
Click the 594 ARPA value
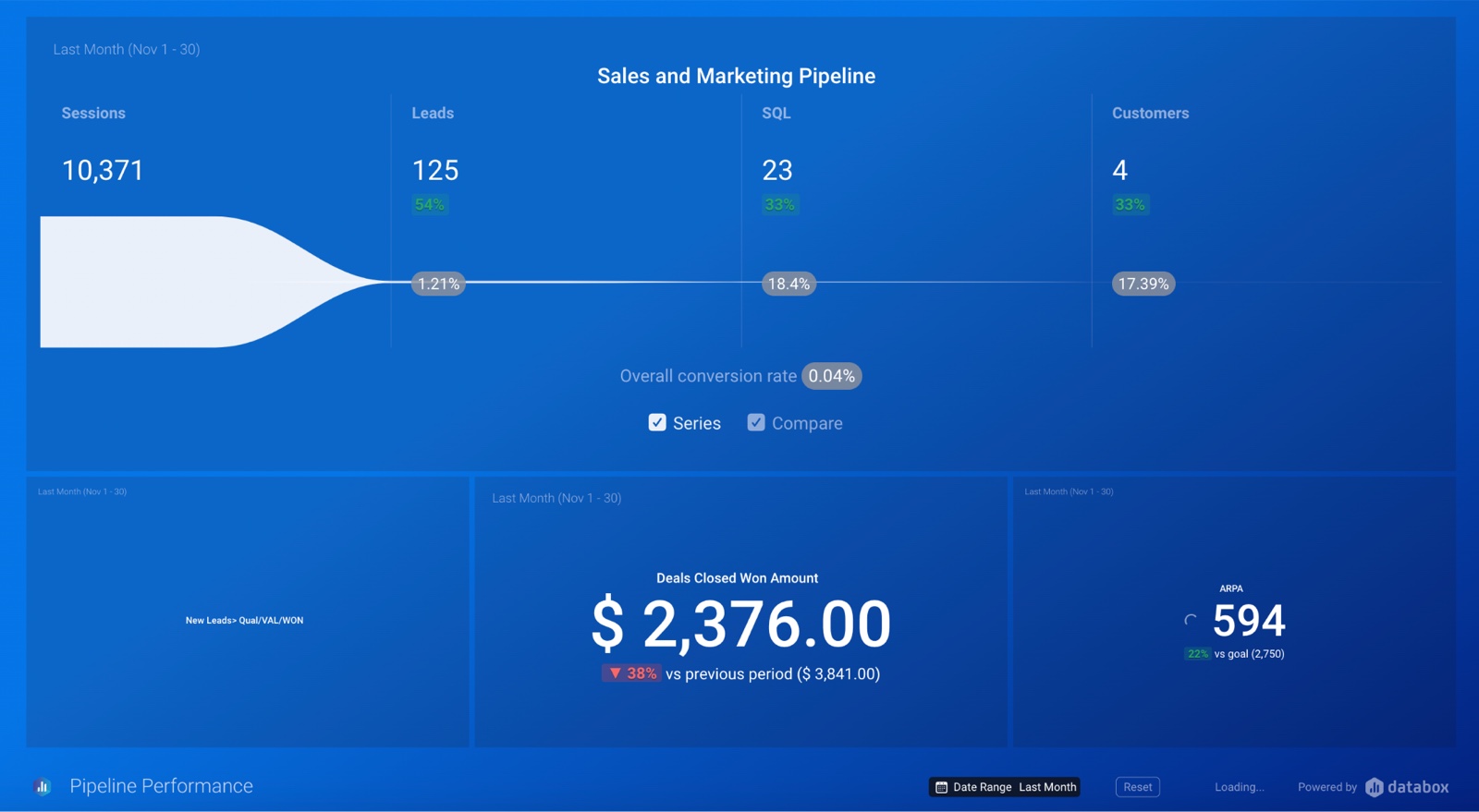click(x=1249, y=620)
